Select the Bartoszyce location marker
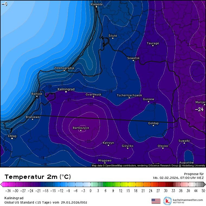Screen dimensions: 206x206 tap(81, 130)
